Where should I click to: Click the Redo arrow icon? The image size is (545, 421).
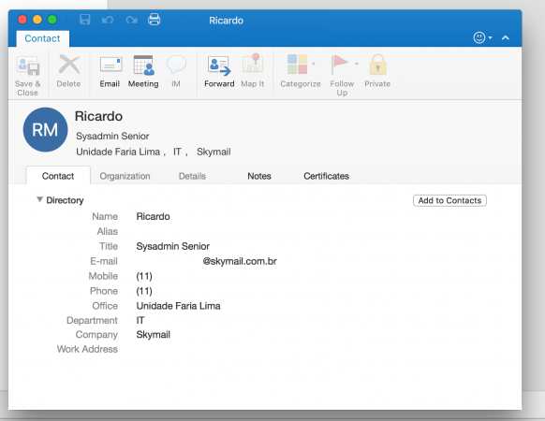coord(131,20)
